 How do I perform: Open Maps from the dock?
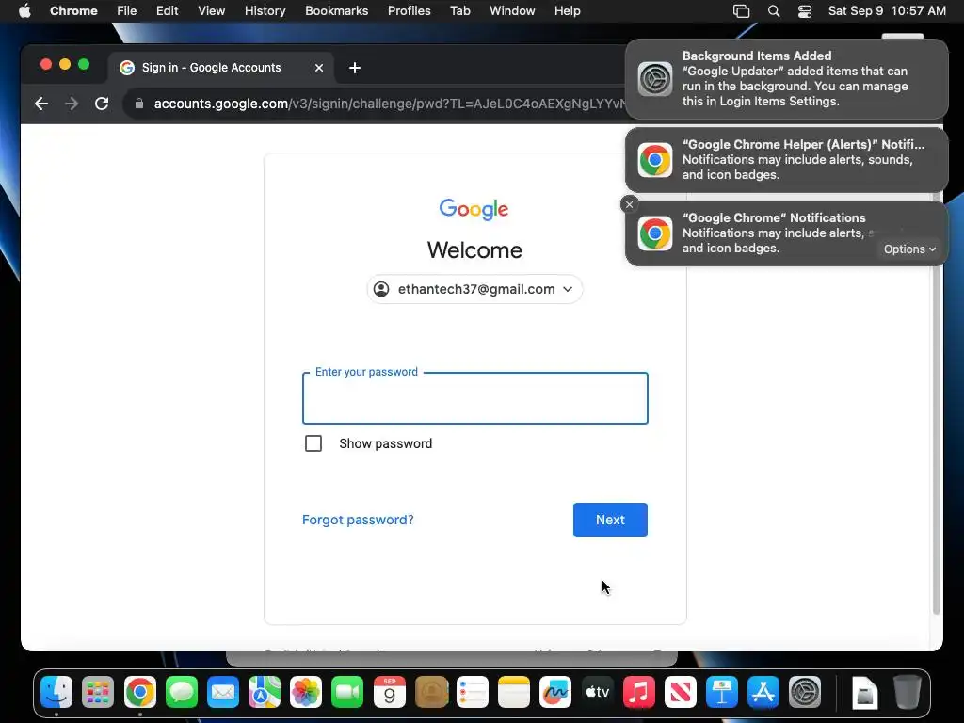click(265, 693)
